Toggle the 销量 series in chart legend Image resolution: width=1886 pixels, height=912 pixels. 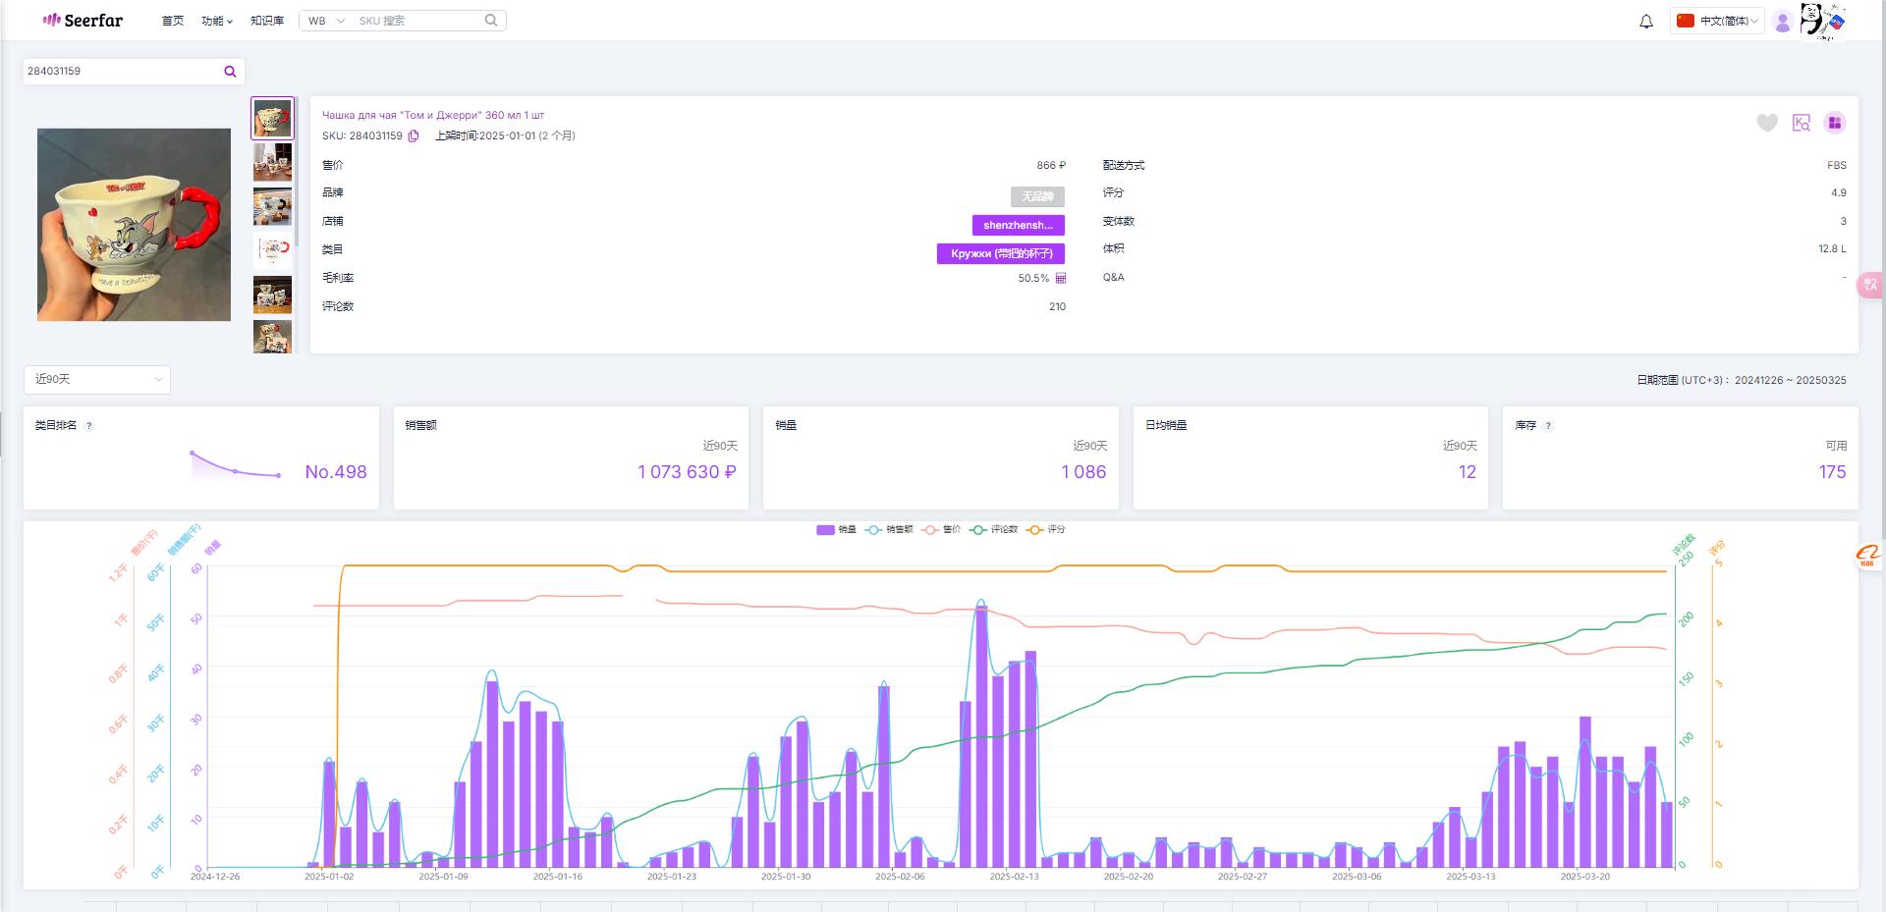click(x=836, y=529)
